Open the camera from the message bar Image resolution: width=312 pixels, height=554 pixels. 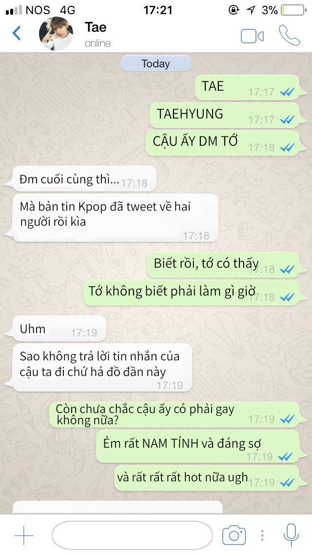pyautogui.click(x=234, y=535)
